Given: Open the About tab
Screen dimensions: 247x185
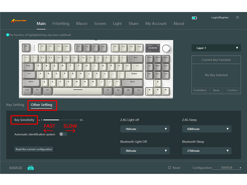Looking at the screenshot, I should click(179, 24).
